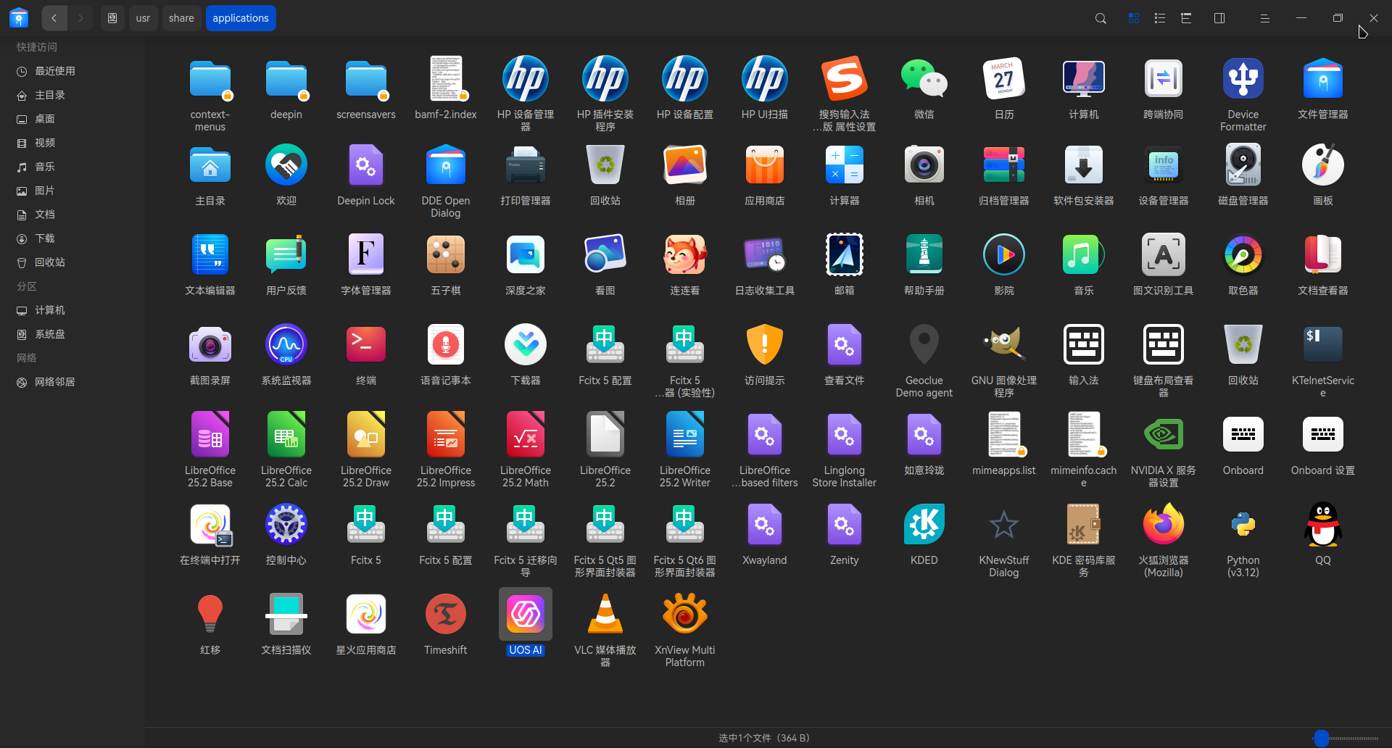Select the 系统监视器 icon
This screenshot has width=1392, height=748.
point(286,344)
